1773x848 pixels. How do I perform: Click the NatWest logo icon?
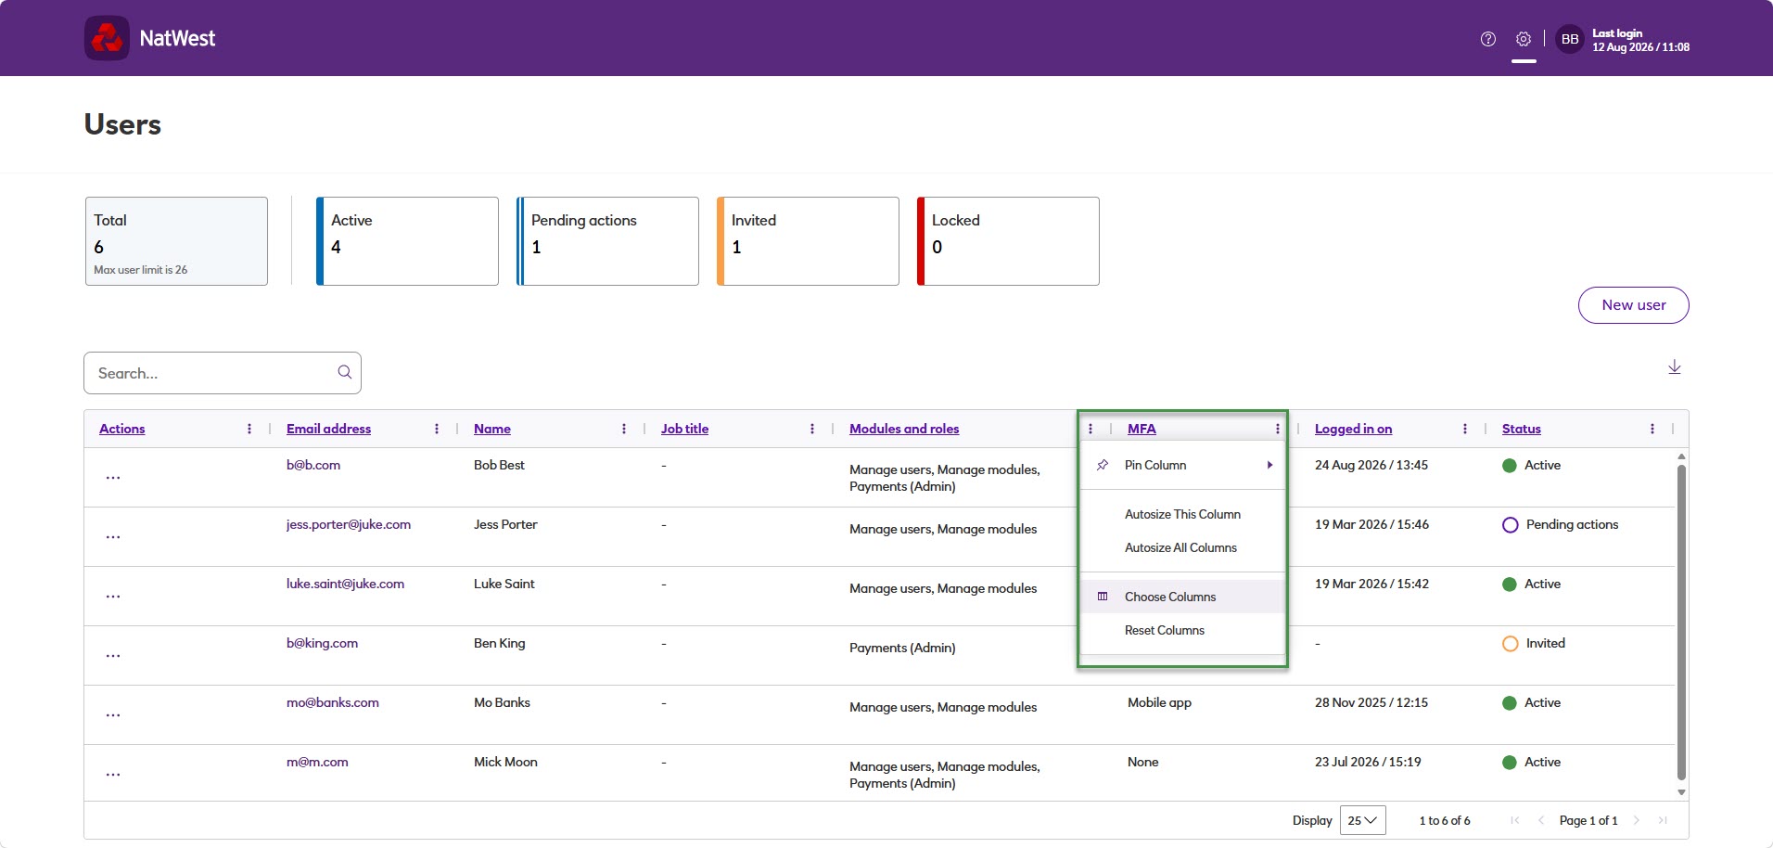pyautogui.click(x=107, y=38)
